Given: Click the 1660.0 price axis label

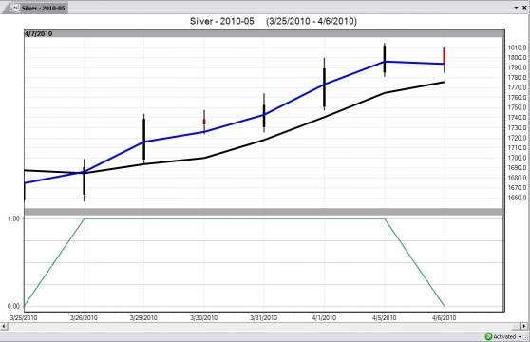Looking at the screenshot, I should pyautogui.click(x=517, y=198).
